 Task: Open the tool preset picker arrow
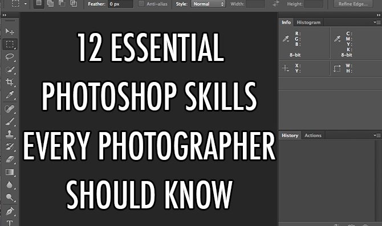[x=25, y=4]
